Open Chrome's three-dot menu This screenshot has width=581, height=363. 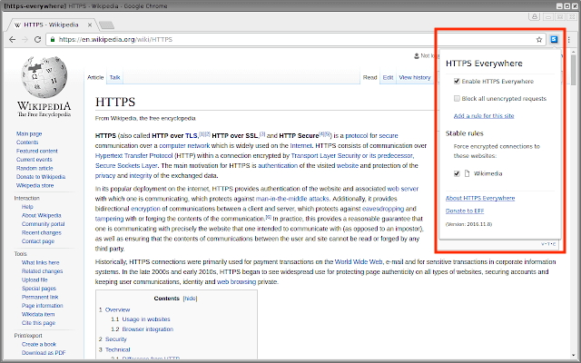(x=569, y=40)
